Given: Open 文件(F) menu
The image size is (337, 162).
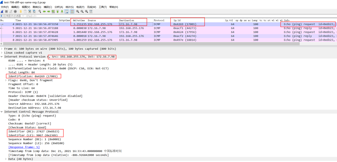Looking at the screenshot, I should 5,7.
